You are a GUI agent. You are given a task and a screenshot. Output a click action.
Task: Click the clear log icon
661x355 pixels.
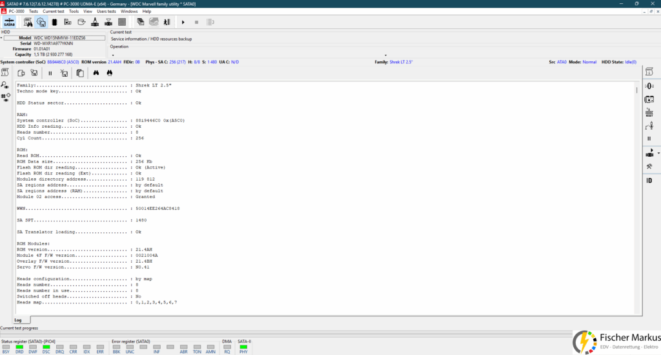(64, 74)
